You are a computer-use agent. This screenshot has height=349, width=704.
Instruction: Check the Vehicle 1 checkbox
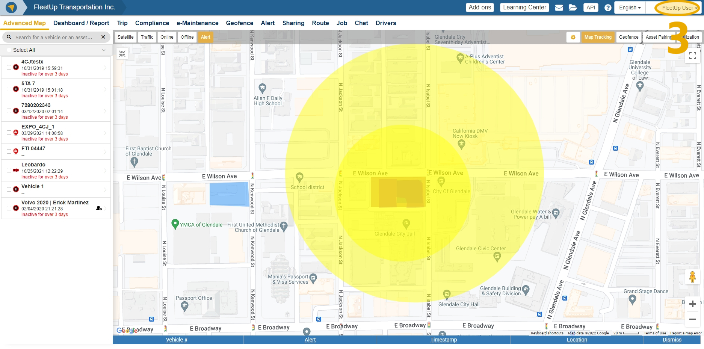[9, 189]
